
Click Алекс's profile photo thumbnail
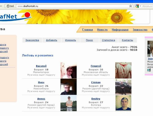coord(69,103)
